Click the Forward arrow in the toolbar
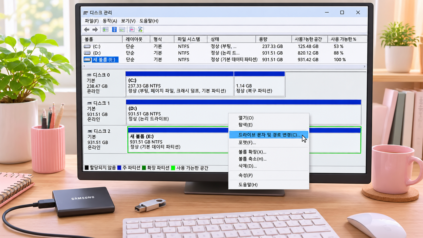Viewport: 423px width, 238px height. (95, 30)
